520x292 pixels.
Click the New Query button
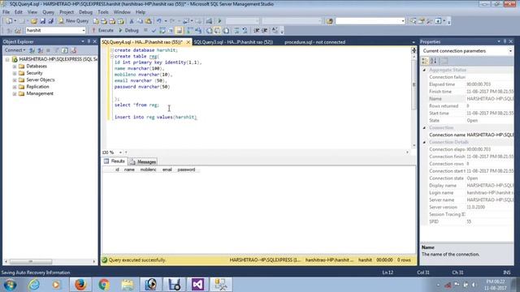tap(74, 21)
